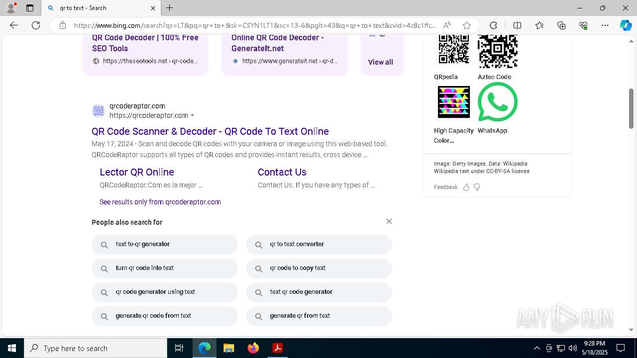637x358 pixels.
Task: Open Adobe Acrobat from taskbar
Action: [x=278, y=348]
